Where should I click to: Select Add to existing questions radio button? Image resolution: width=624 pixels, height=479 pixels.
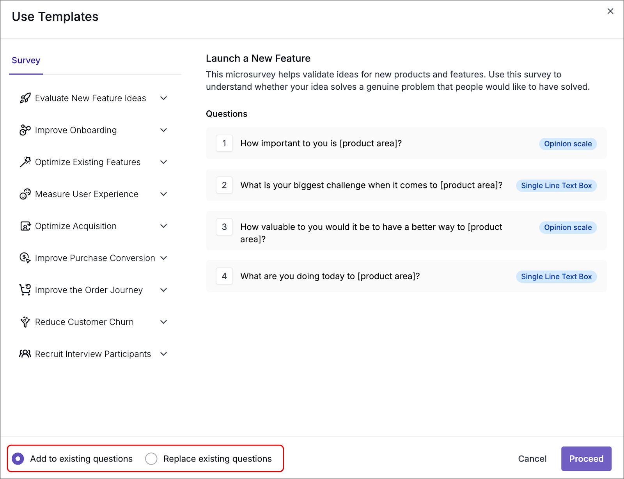click(18, 459)
